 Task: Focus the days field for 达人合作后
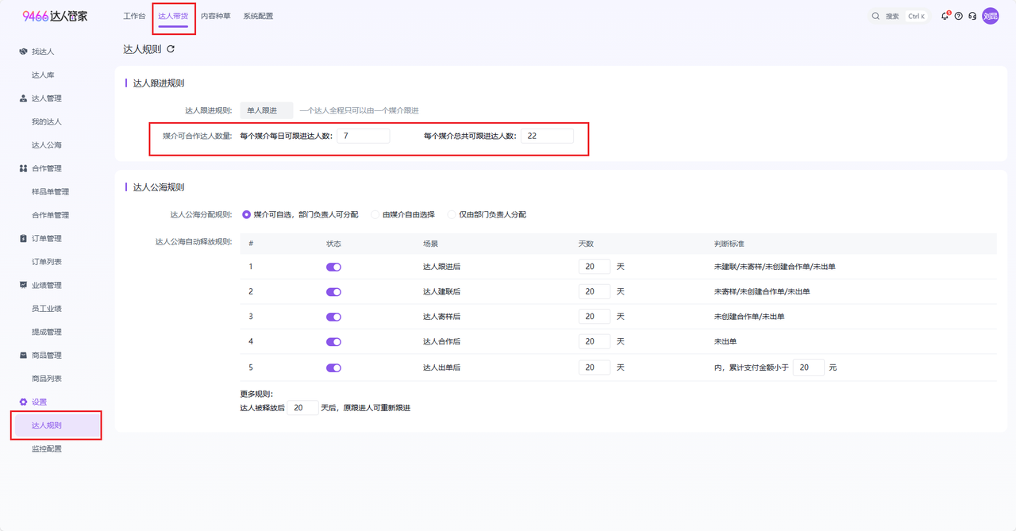pyautogui.click(x=595, y=342)
